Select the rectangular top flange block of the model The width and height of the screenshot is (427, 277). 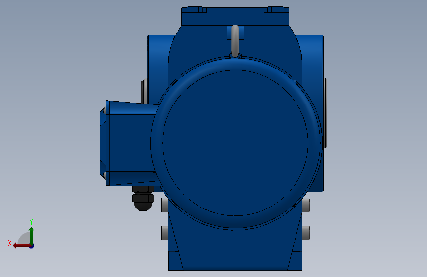235,16
